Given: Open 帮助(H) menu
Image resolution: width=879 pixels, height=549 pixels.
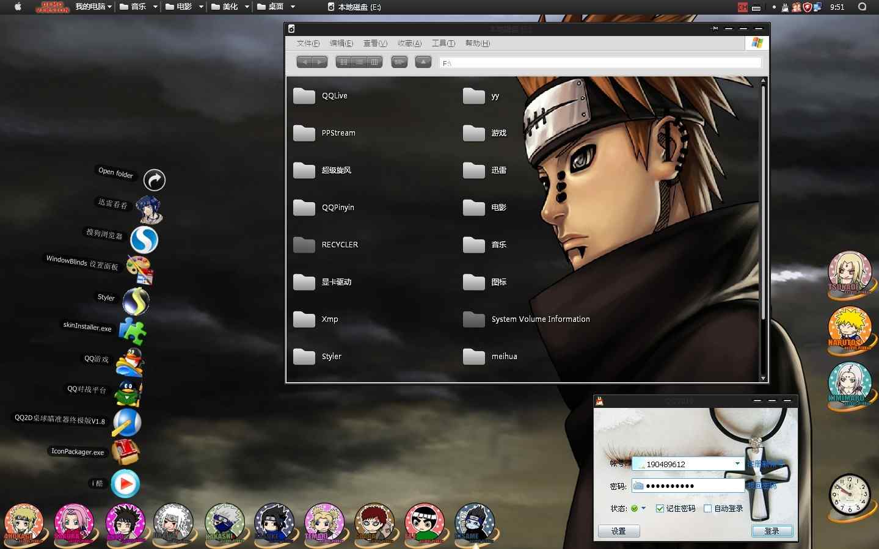Looking at the screenshot, I should pyautogui.click(x=478, y=43).
